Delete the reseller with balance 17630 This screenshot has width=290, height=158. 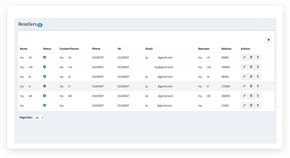tap(251, 106)
